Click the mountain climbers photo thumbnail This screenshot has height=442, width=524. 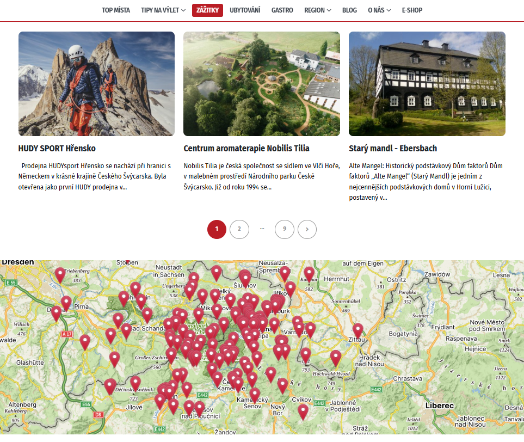(96, 84)
